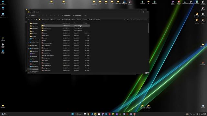Collapse Этот компьютер tree node
Image resolution: width=207 pixels, height=116 pixels.
[29, 49]
